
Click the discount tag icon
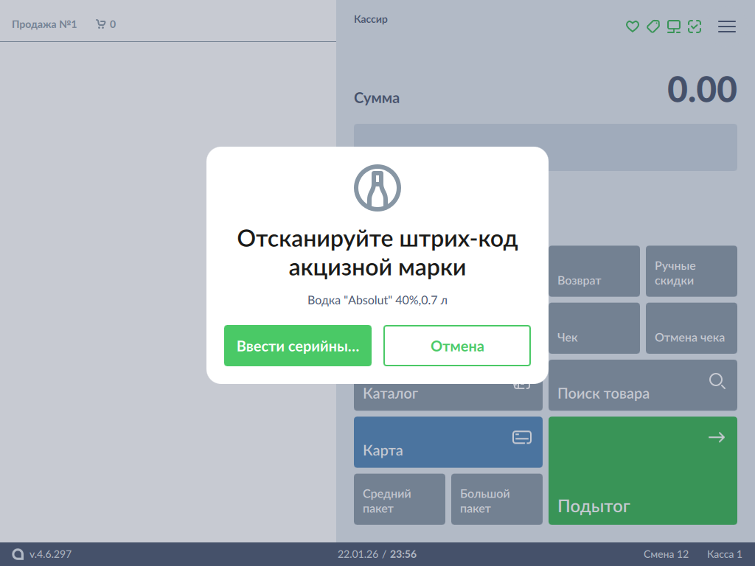(x=653, y=27)
